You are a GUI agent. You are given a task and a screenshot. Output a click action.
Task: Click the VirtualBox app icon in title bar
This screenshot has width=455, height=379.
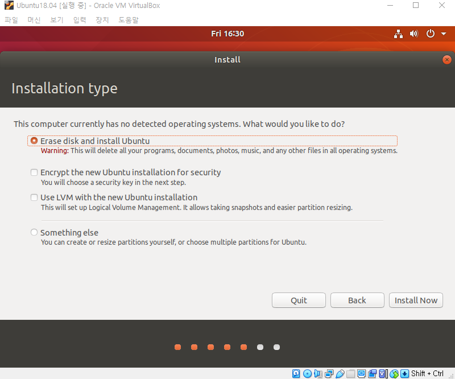click(9, 6)
